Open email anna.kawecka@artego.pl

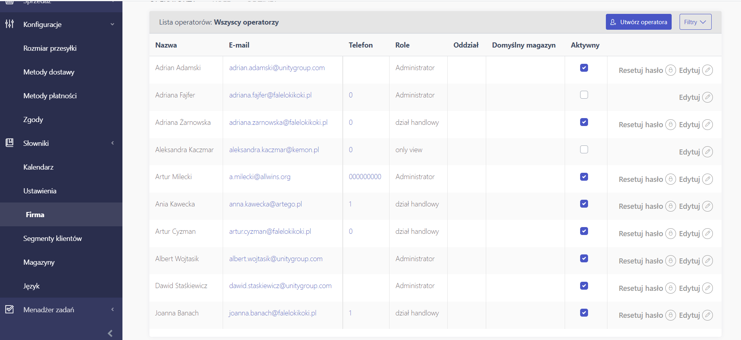(x=265, y=204)
